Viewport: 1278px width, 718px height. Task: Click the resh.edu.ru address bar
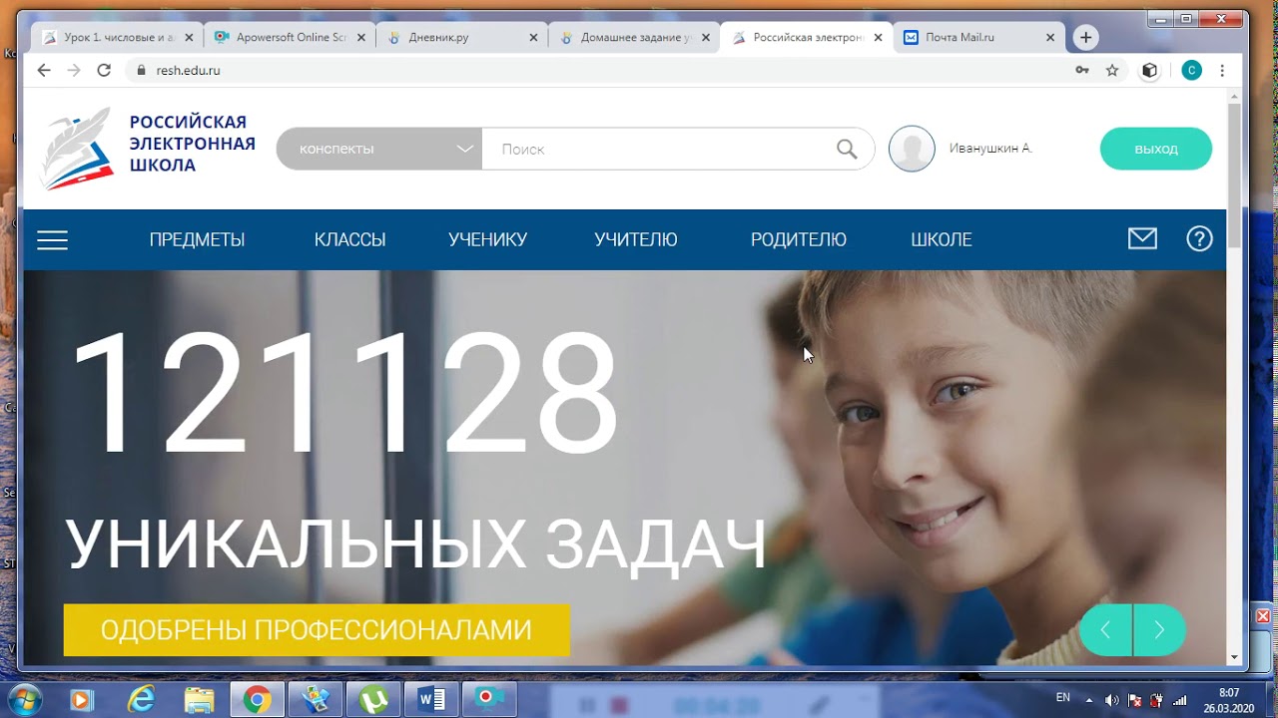pyautogui.click(x=599, y=70)
